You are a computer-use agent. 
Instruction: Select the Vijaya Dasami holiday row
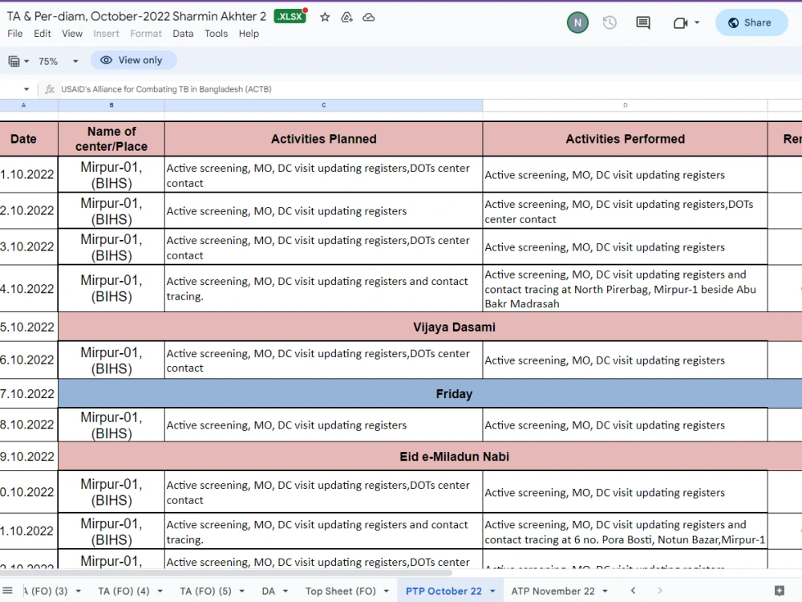[430, 327]
